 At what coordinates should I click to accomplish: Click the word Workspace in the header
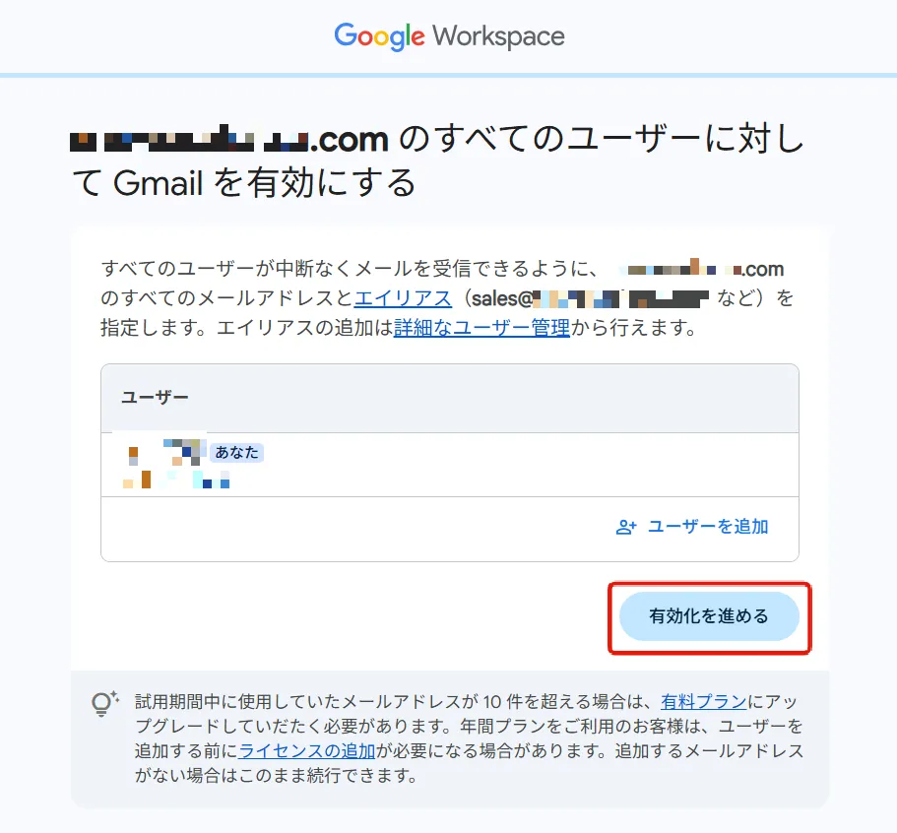click(498, 36)
